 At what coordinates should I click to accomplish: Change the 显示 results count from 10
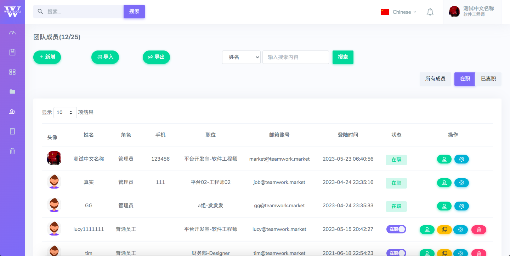click(65, 112)
